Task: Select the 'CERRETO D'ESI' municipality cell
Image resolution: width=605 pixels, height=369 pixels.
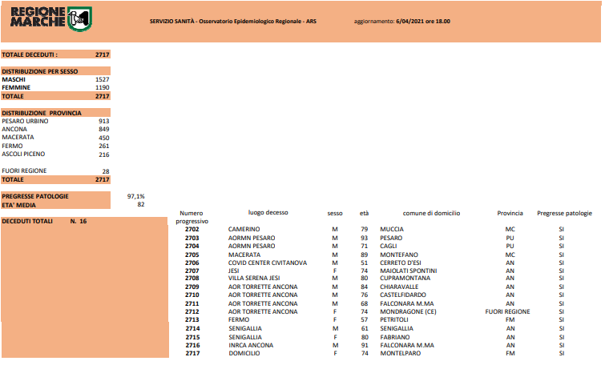Action: (401, 263)
